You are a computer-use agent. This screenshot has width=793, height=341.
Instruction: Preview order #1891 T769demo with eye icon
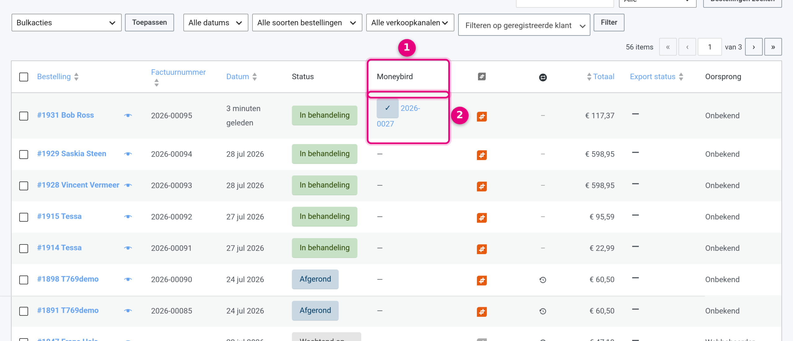128,311
